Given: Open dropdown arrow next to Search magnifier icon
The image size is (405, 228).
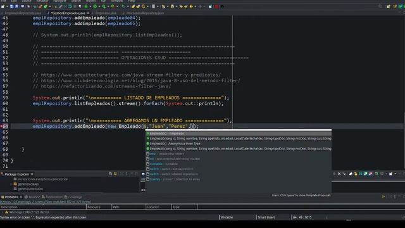Looking at the screenshot, I should tap(147, 6).
